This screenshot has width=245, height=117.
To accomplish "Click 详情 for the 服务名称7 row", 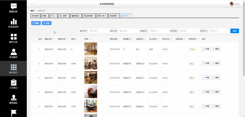I will (206, 77).
